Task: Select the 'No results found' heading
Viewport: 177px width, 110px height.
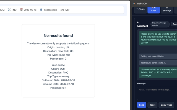Action: pyautogui.click(x=58, y=35)
